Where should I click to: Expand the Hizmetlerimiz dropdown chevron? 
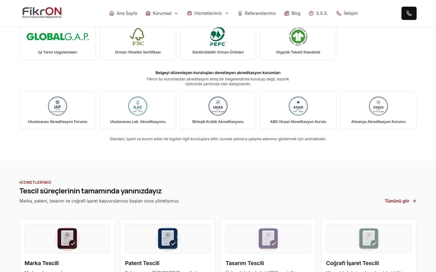tap(227, 13)
